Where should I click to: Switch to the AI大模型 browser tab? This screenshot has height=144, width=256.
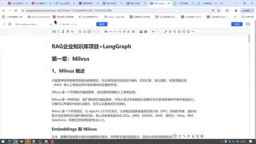pos(42,3)
